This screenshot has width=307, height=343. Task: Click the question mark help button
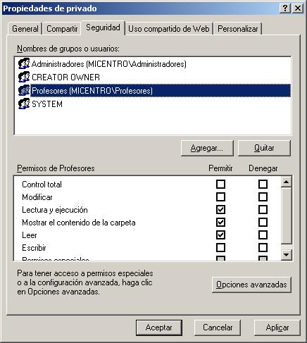pos(285,8)
